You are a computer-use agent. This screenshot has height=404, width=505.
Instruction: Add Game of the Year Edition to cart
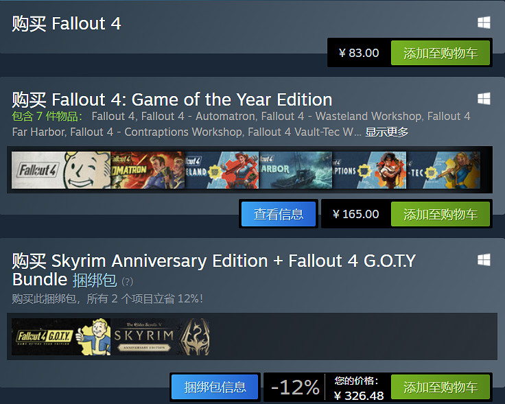441,214
